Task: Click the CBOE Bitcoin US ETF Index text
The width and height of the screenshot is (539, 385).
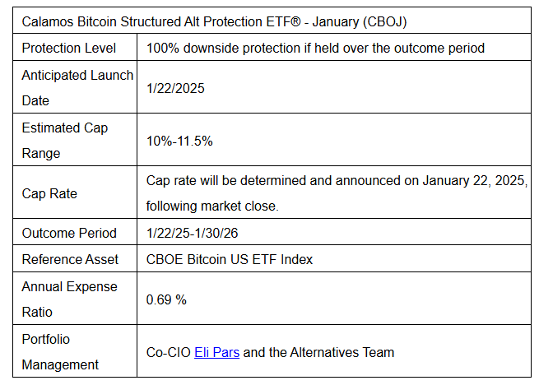Action: coord(230,259)
